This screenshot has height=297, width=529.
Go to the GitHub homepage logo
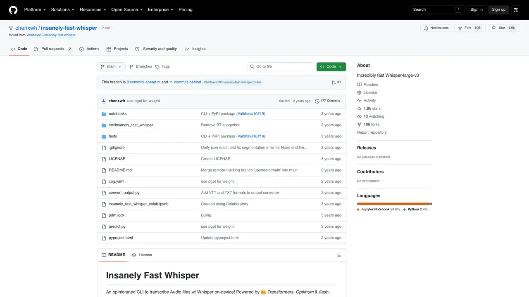pyautogui.click(x=13, y=9)
